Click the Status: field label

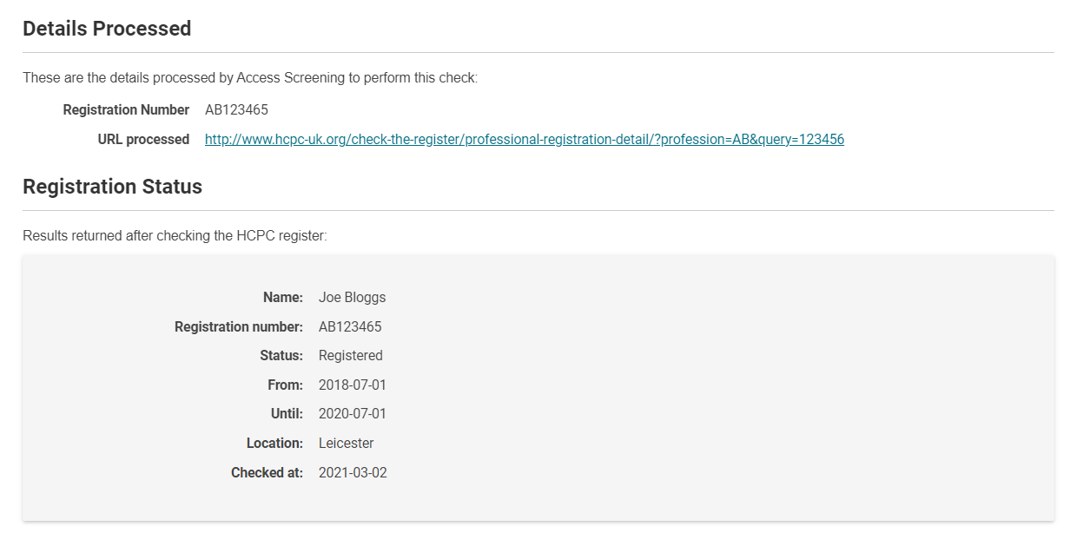(x=281, y=356)
